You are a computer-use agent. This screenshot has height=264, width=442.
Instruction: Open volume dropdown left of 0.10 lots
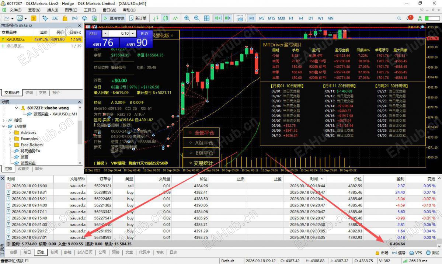pos(105,33)
